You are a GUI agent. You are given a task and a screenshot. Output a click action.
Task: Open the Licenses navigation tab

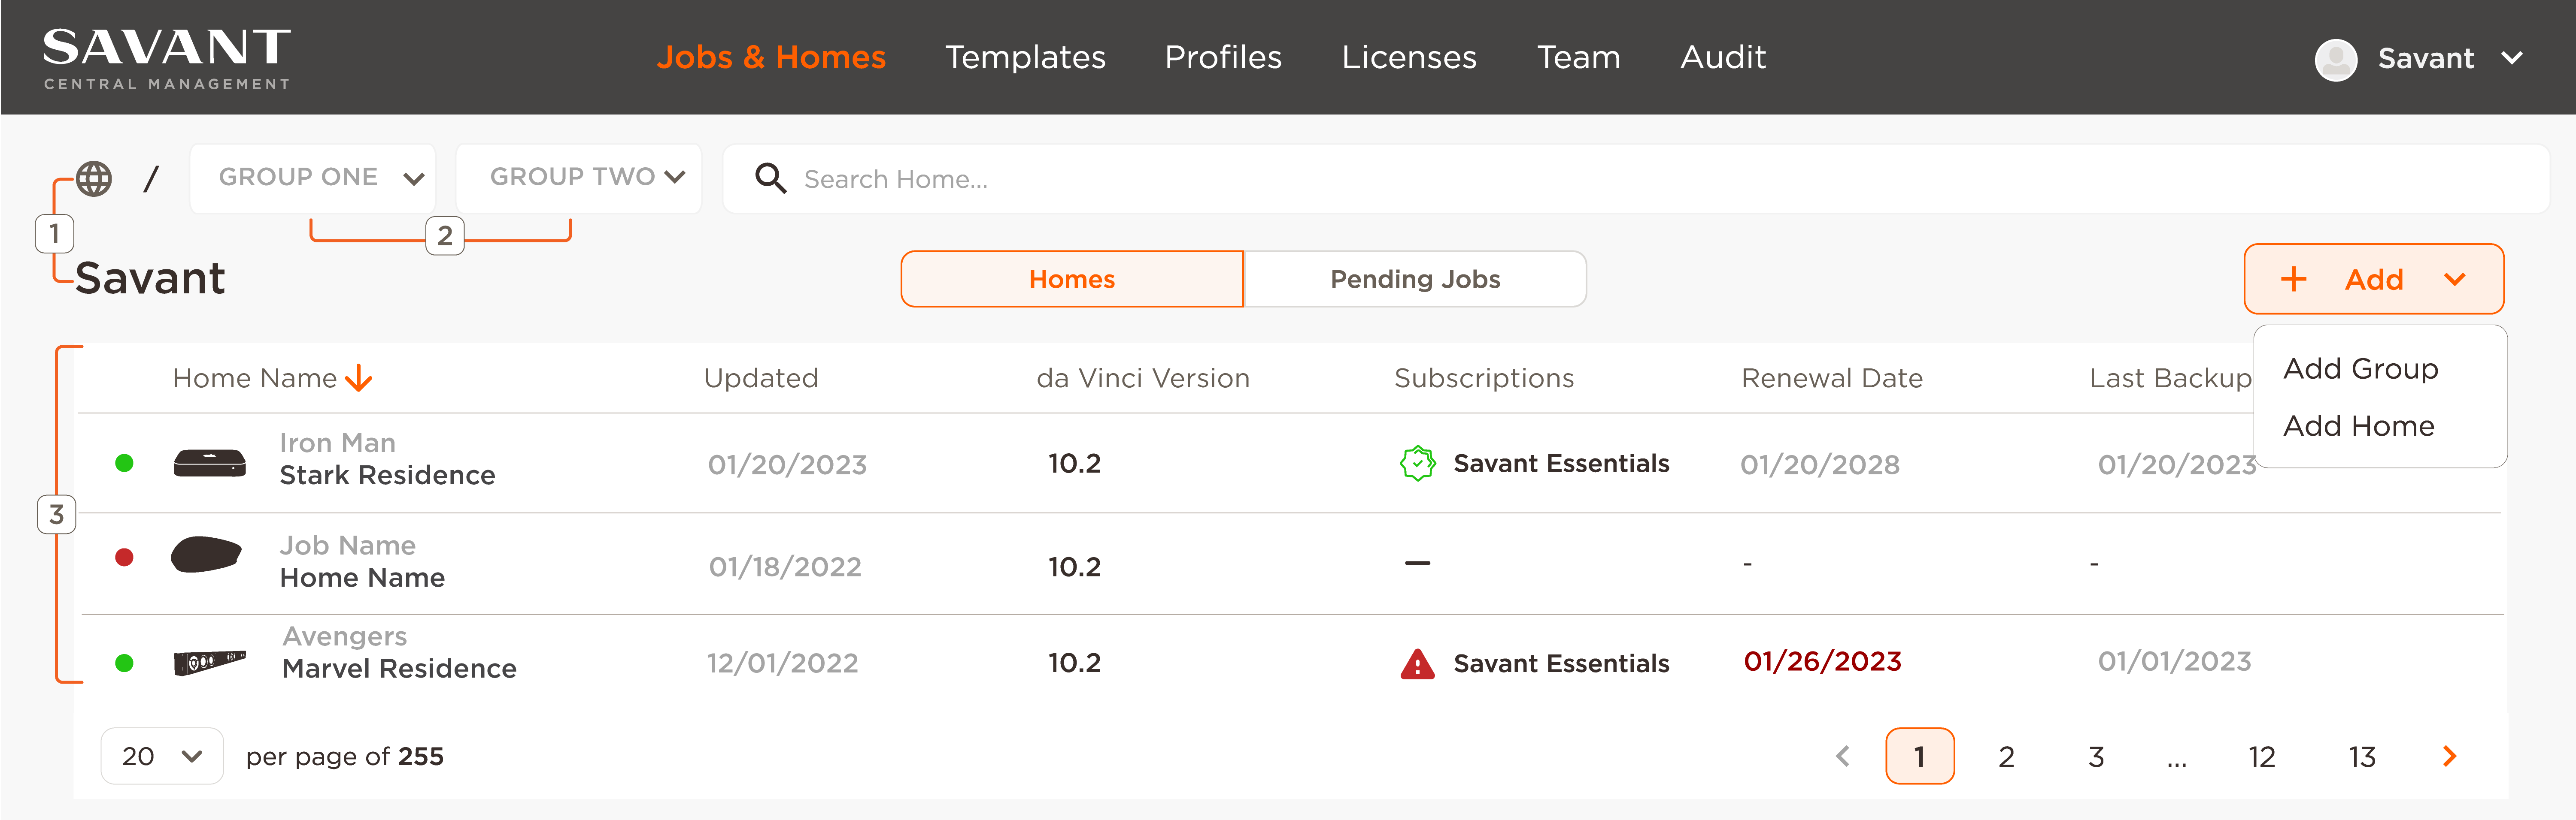coord(1408,58)
